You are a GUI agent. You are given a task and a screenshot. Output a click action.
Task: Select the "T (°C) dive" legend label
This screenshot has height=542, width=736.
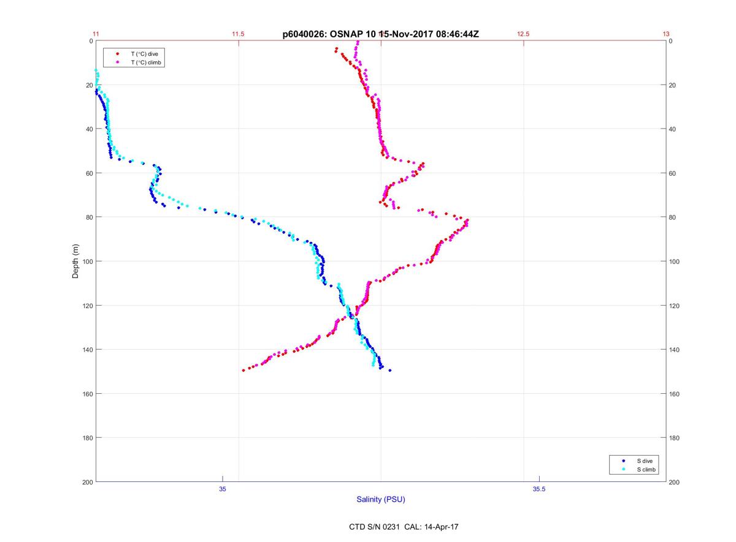(144, 54)
